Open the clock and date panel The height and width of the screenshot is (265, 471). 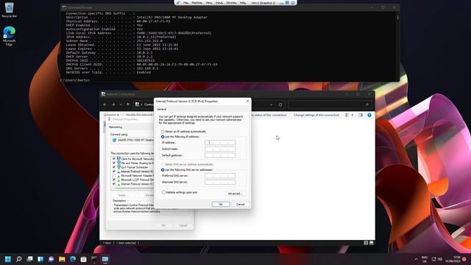(453, 259)
